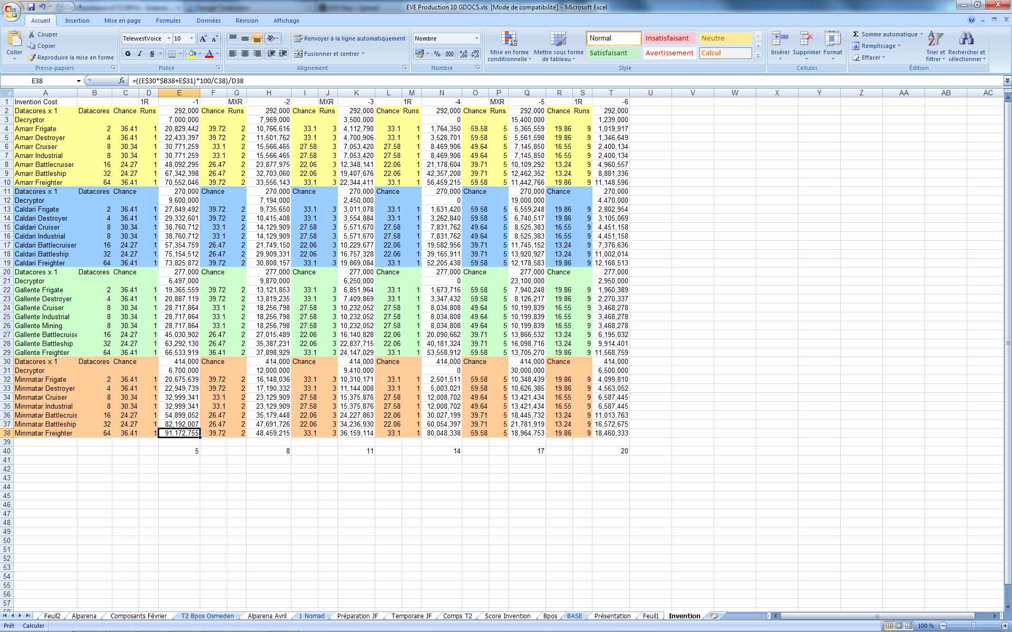Click the format painter brush icon
This screenshot has width=1012, height=632.
[x=32, y=57]
